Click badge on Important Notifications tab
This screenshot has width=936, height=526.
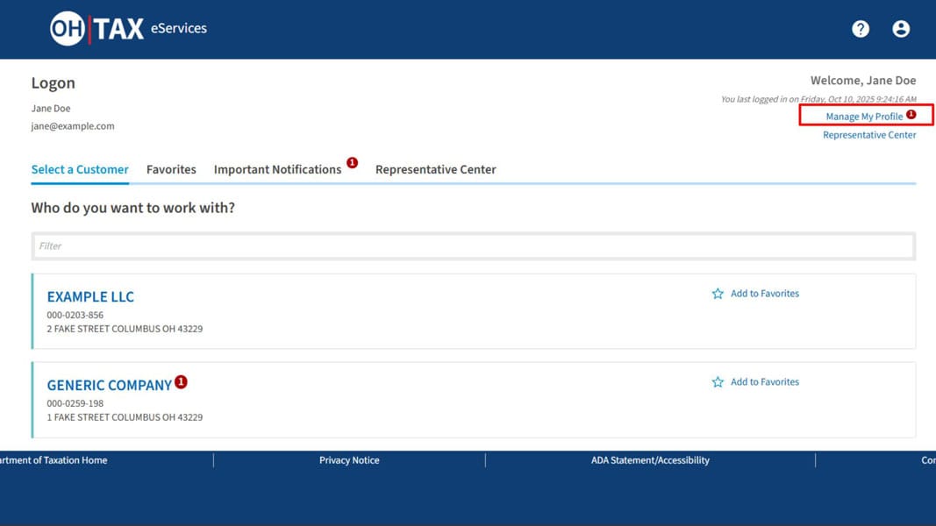(x=352, y=162)
